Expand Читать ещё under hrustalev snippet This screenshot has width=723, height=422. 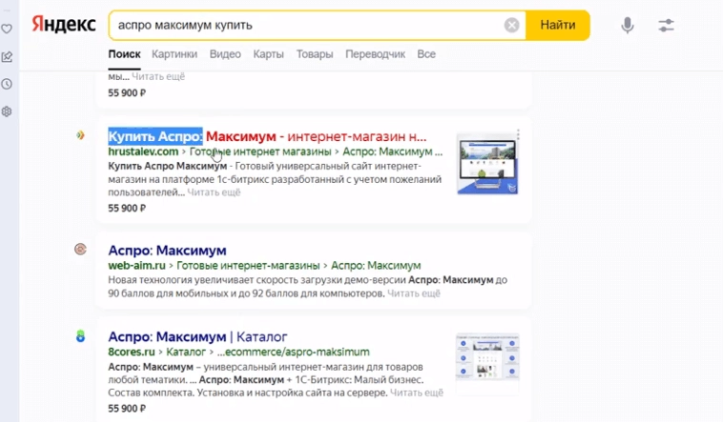[214, 192]
